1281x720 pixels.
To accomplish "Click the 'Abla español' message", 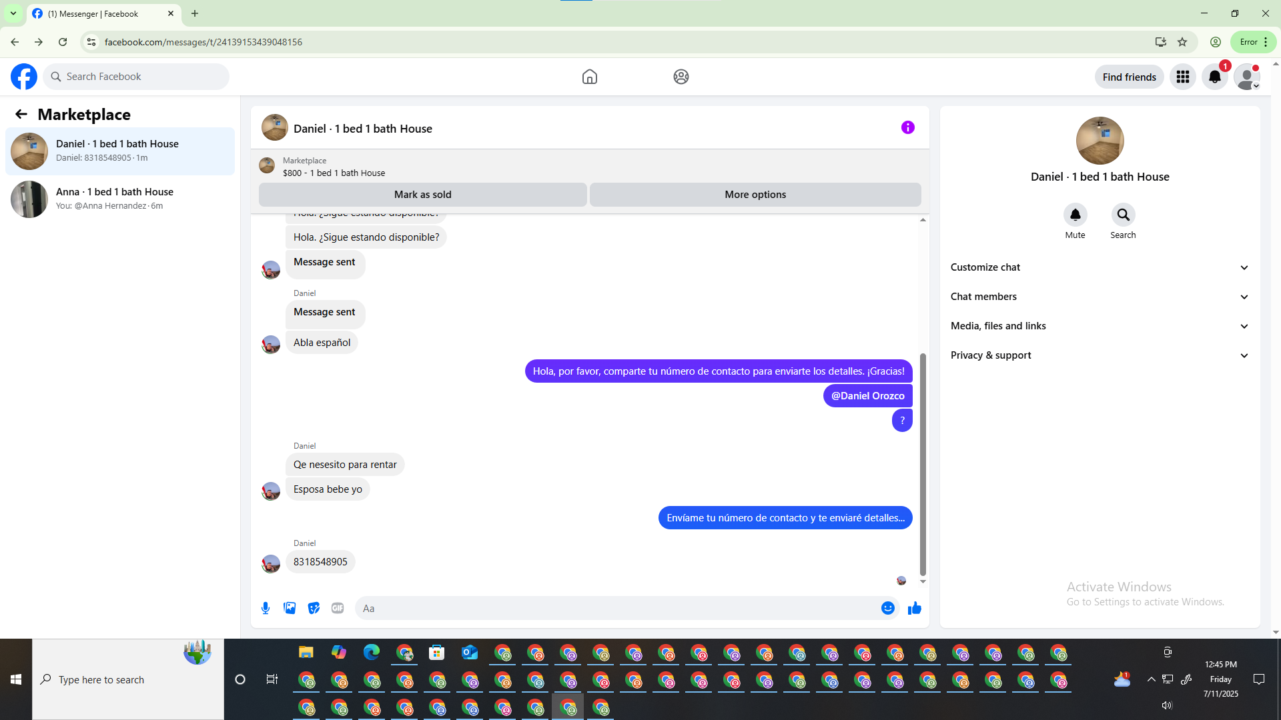I will [322, 343].
